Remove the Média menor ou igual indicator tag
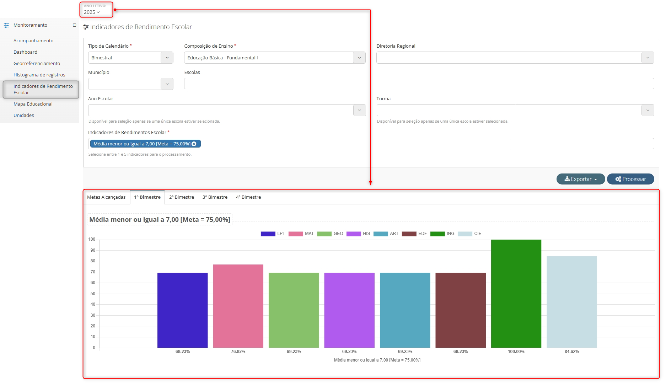 point(194,144)
